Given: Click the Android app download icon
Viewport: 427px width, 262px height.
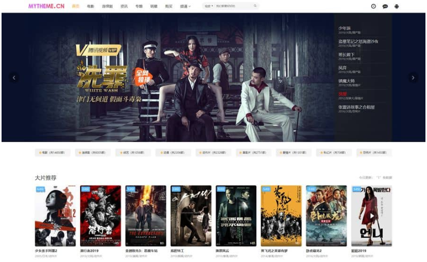Looking at the screenshot, I should click(x=397, y=6).
